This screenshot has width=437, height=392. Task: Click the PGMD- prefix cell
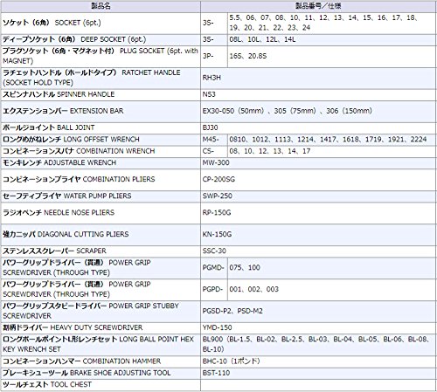[x=214, y=268]
